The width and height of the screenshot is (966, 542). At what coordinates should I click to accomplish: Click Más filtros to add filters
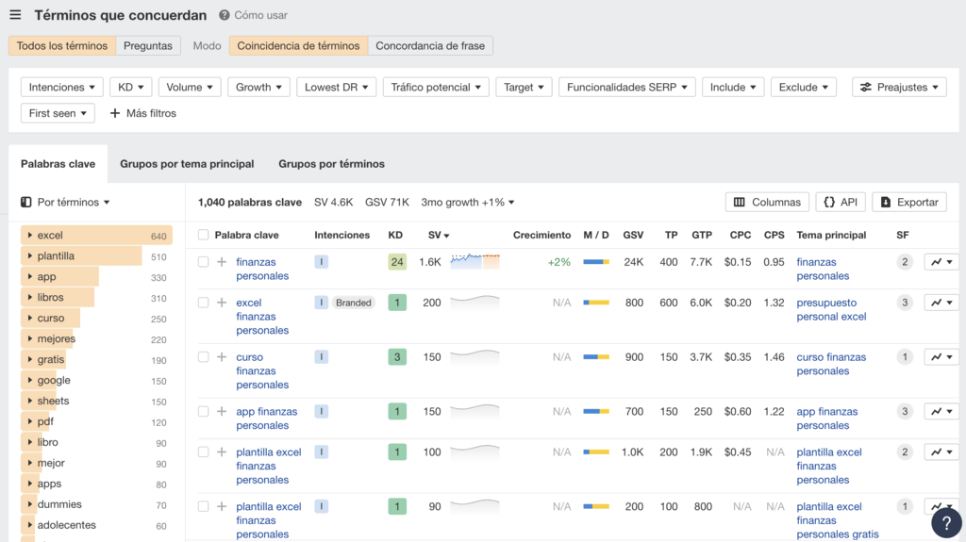pyautogui.click(x=143, y=113)
